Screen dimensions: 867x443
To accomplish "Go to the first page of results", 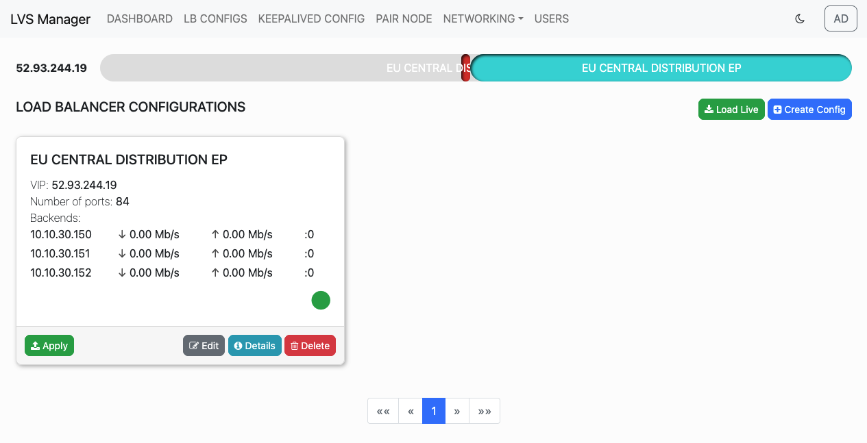I will (x=383, y=411).
